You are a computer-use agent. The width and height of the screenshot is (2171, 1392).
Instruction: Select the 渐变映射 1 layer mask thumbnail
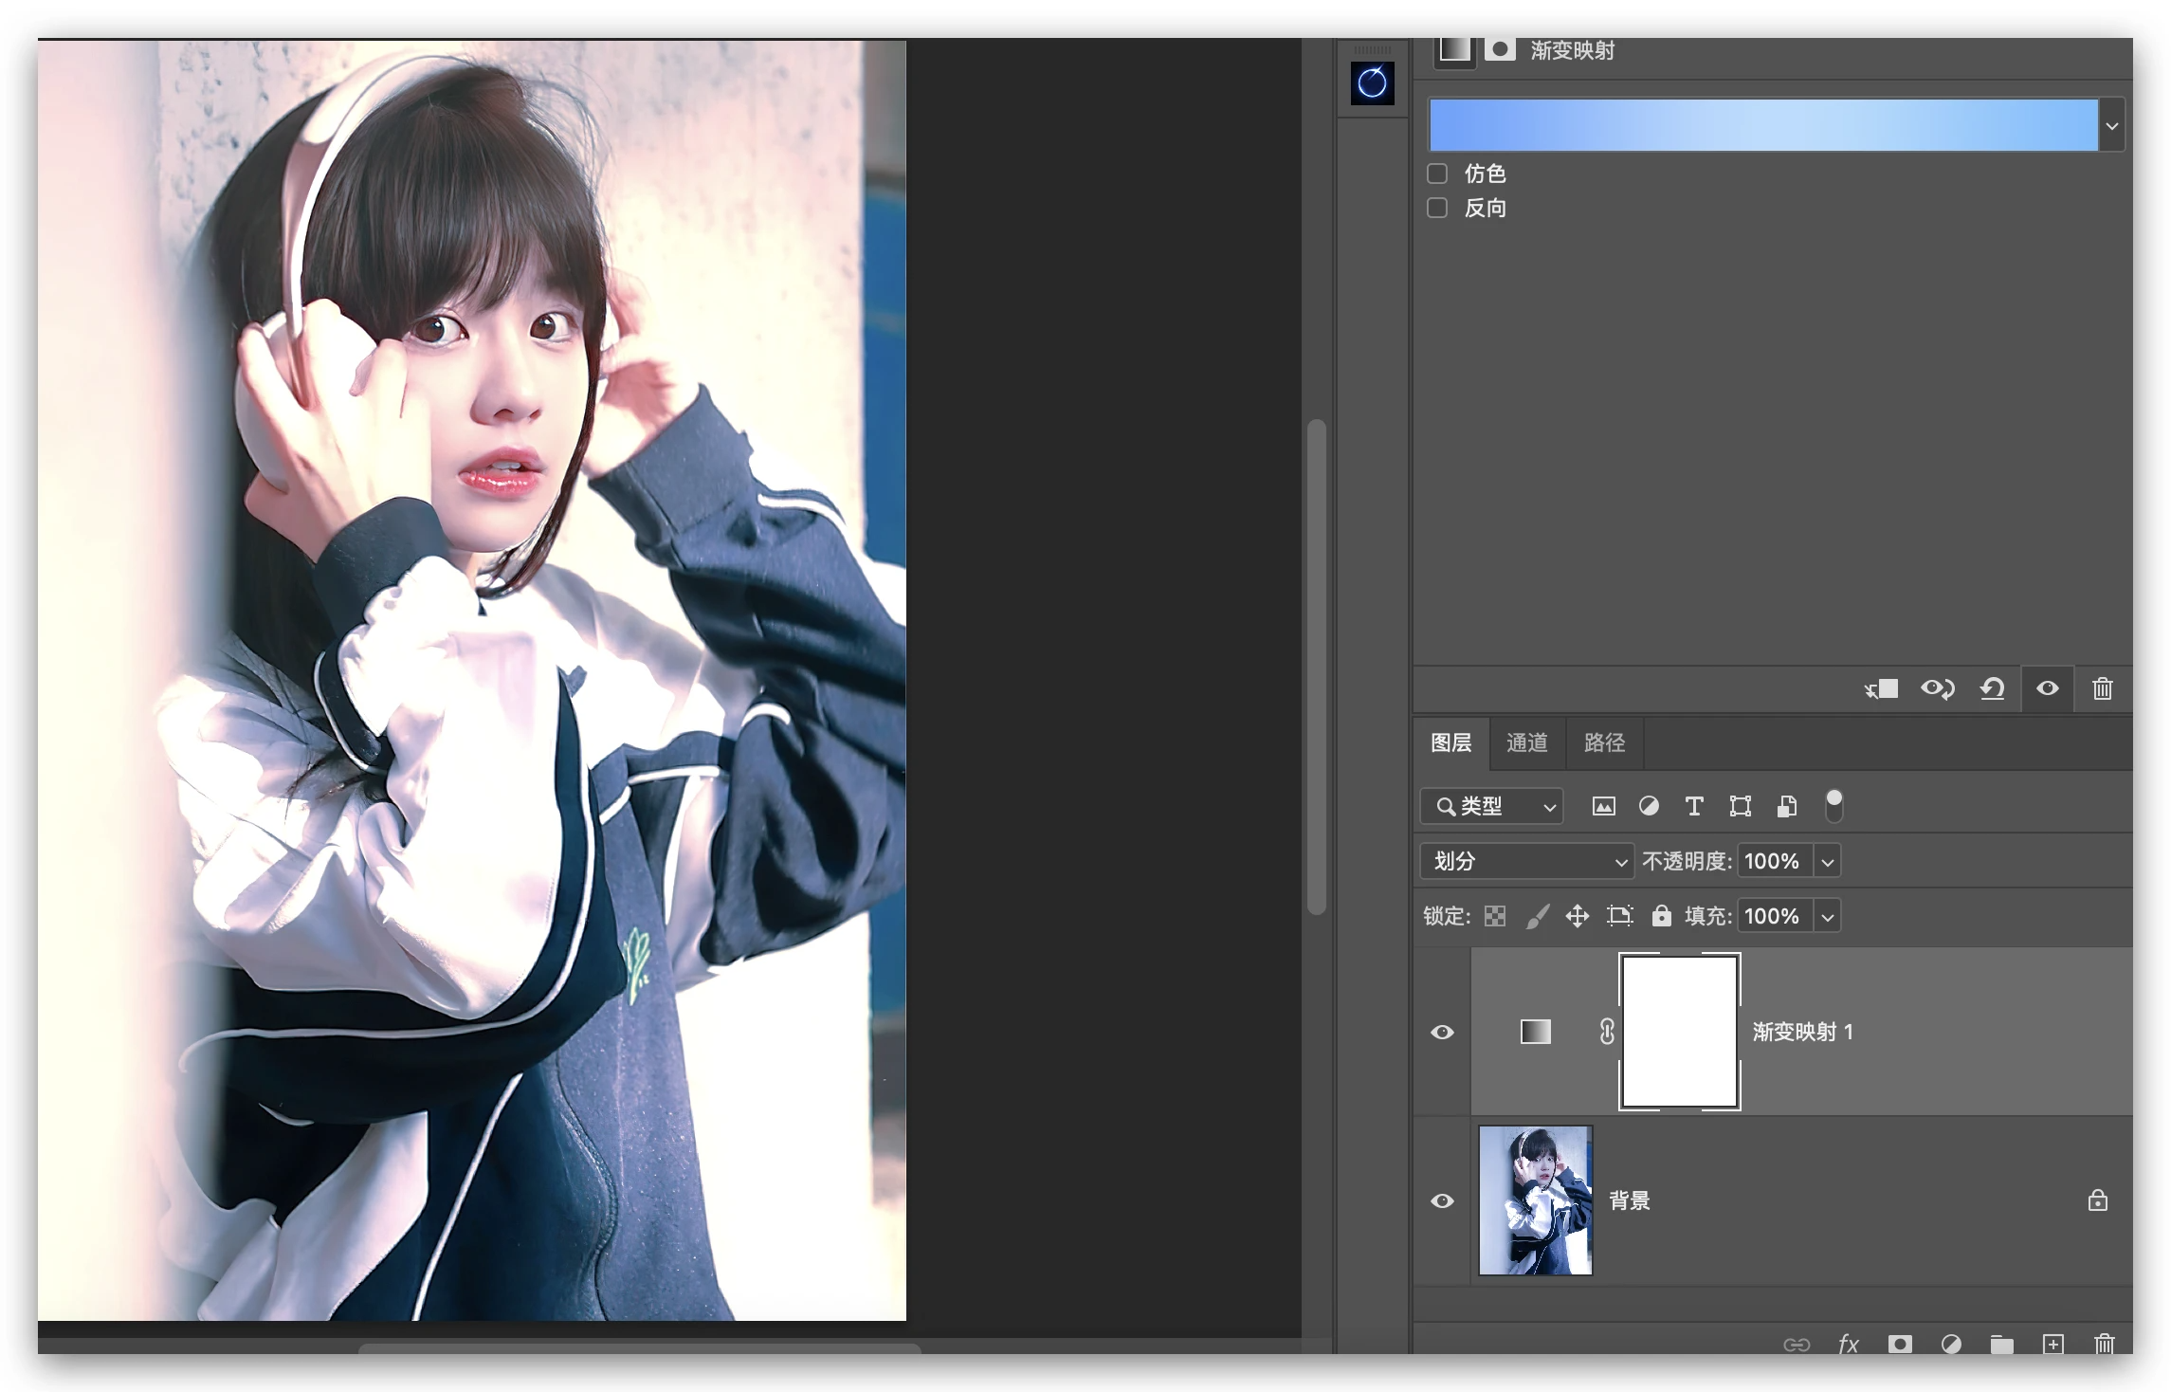pos(1679,1032)
